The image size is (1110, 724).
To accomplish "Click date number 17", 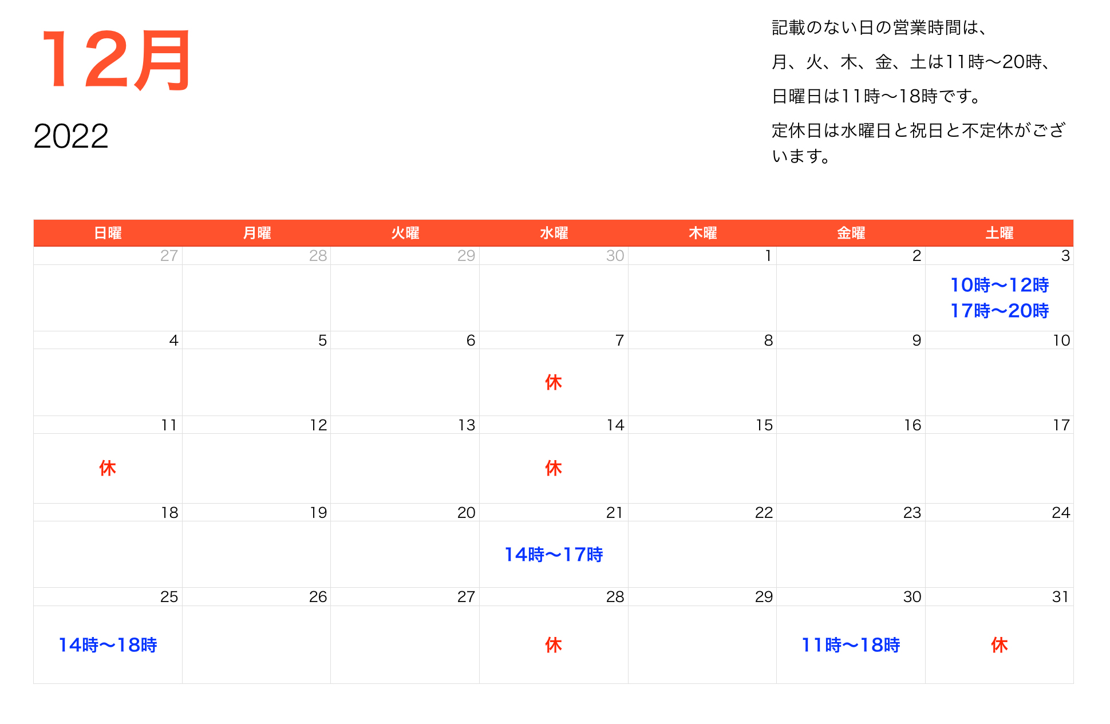I will [1061, 425].
